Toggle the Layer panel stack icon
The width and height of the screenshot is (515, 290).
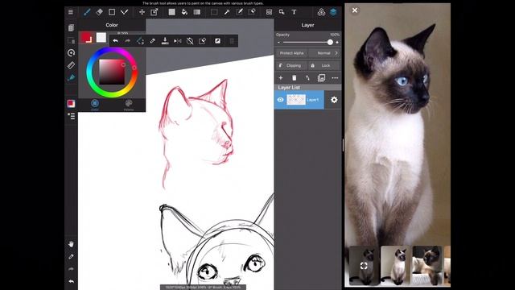(x=333, y=12)
